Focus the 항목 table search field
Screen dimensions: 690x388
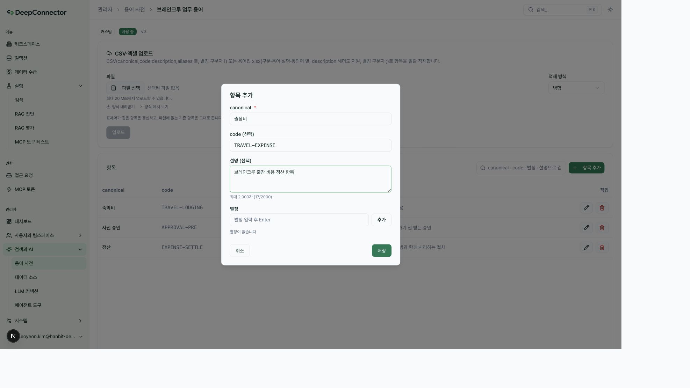(521, 168)
